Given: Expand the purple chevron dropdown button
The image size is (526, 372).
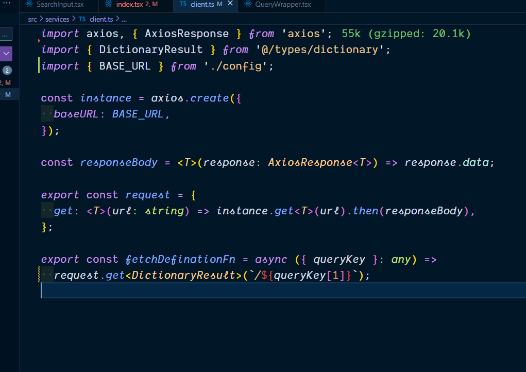Looking at the screenshot, I should (6, 54).
